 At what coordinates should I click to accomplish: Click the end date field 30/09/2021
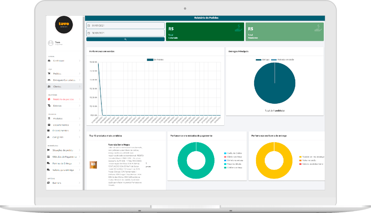(125, 33)
